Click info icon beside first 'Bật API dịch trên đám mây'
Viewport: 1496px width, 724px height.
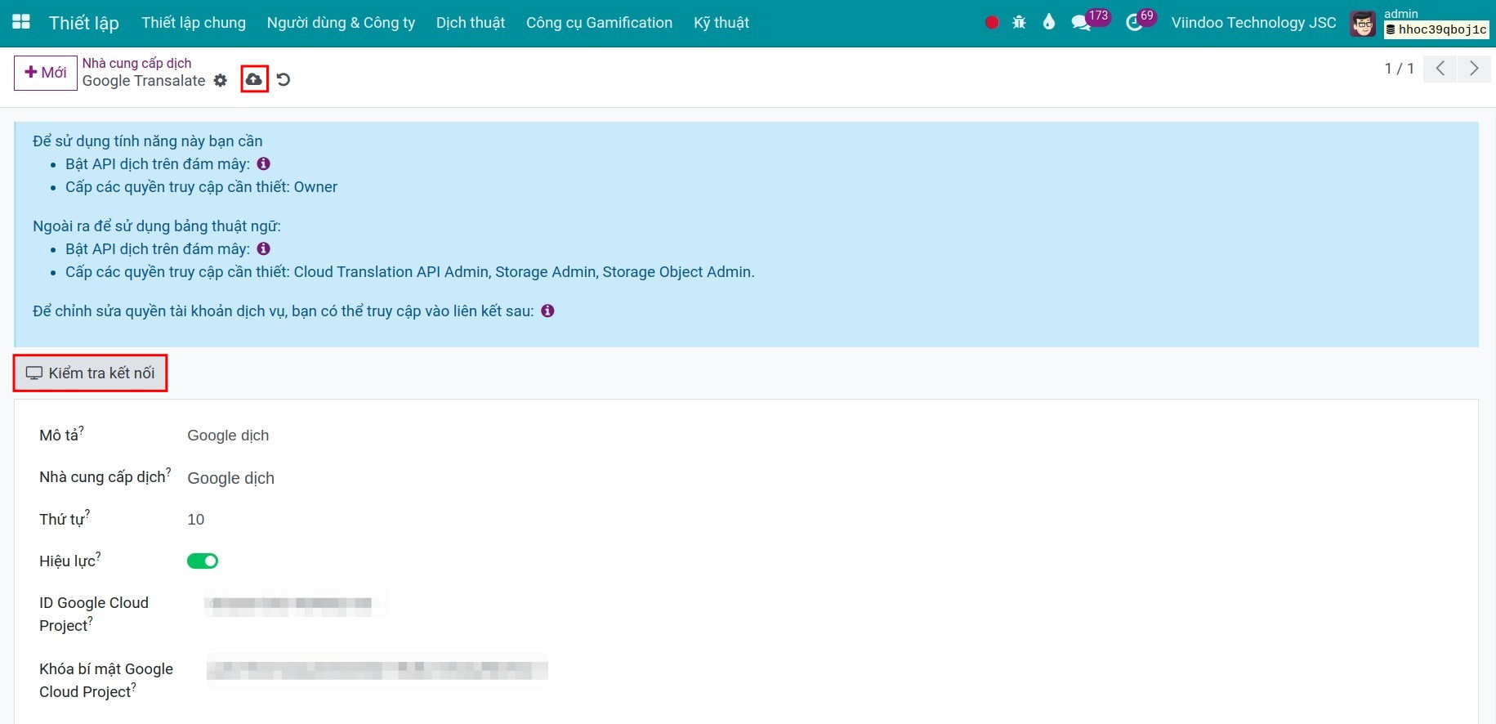click(263, 163)
